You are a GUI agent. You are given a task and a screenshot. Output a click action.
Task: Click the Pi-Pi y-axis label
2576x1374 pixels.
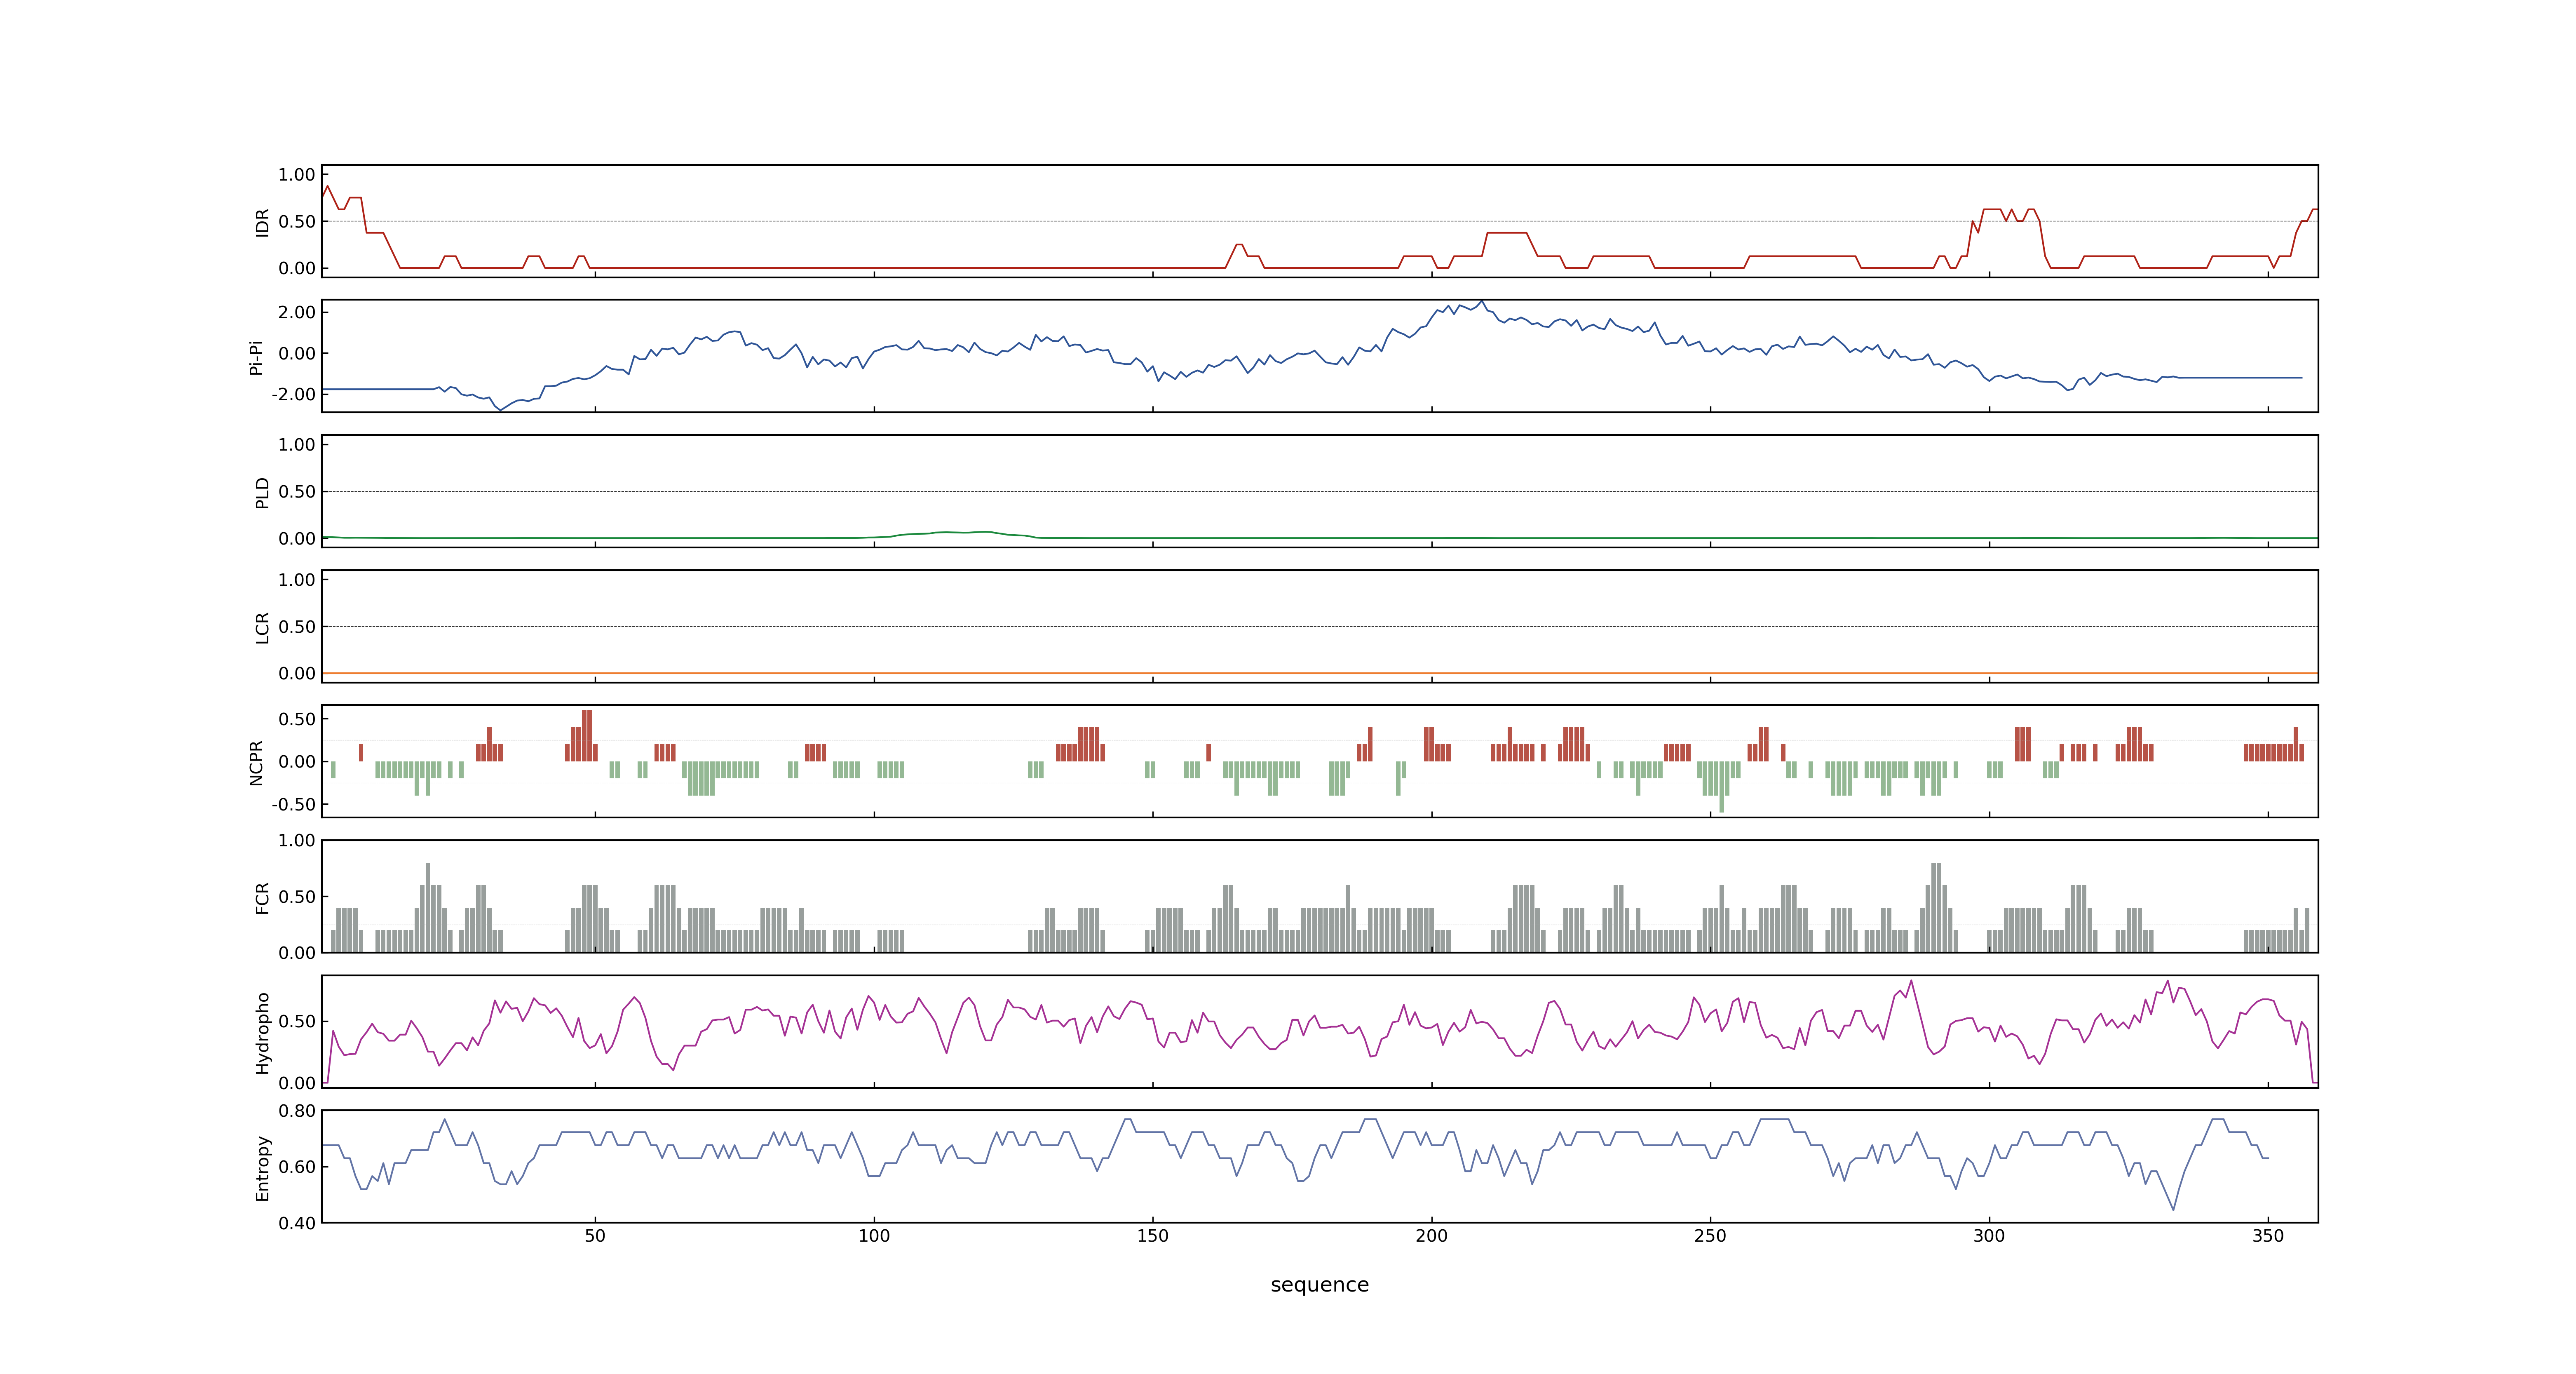pyautogui.click(x=256, y=357)
